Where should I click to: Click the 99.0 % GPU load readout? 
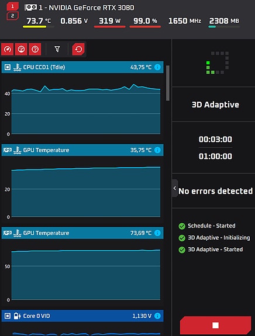pyautogui.click(x=145, y=21)
